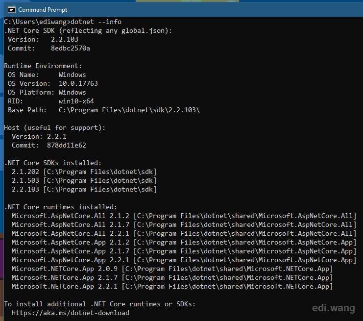Viewport: 363px width, 321px height.
Task: Click the installed SDK 2.2.103 entry
Action: (84, 190)
